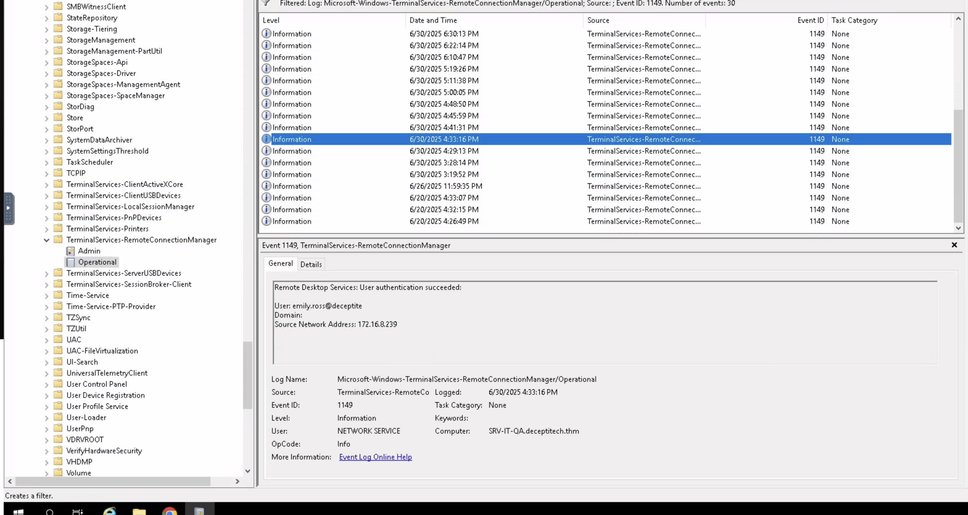
Task: Open the Event Log Online Help link
Action: click(x=375, y=457)
